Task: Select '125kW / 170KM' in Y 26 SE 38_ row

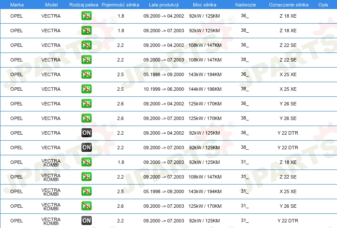Action: click(205, 118)
